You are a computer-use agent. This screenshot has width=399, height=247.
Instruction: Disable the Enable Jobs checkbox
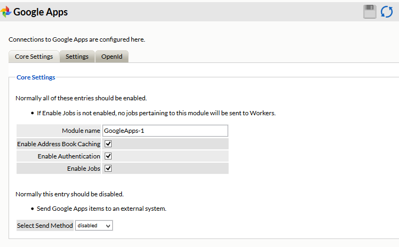tap(108, 169)
